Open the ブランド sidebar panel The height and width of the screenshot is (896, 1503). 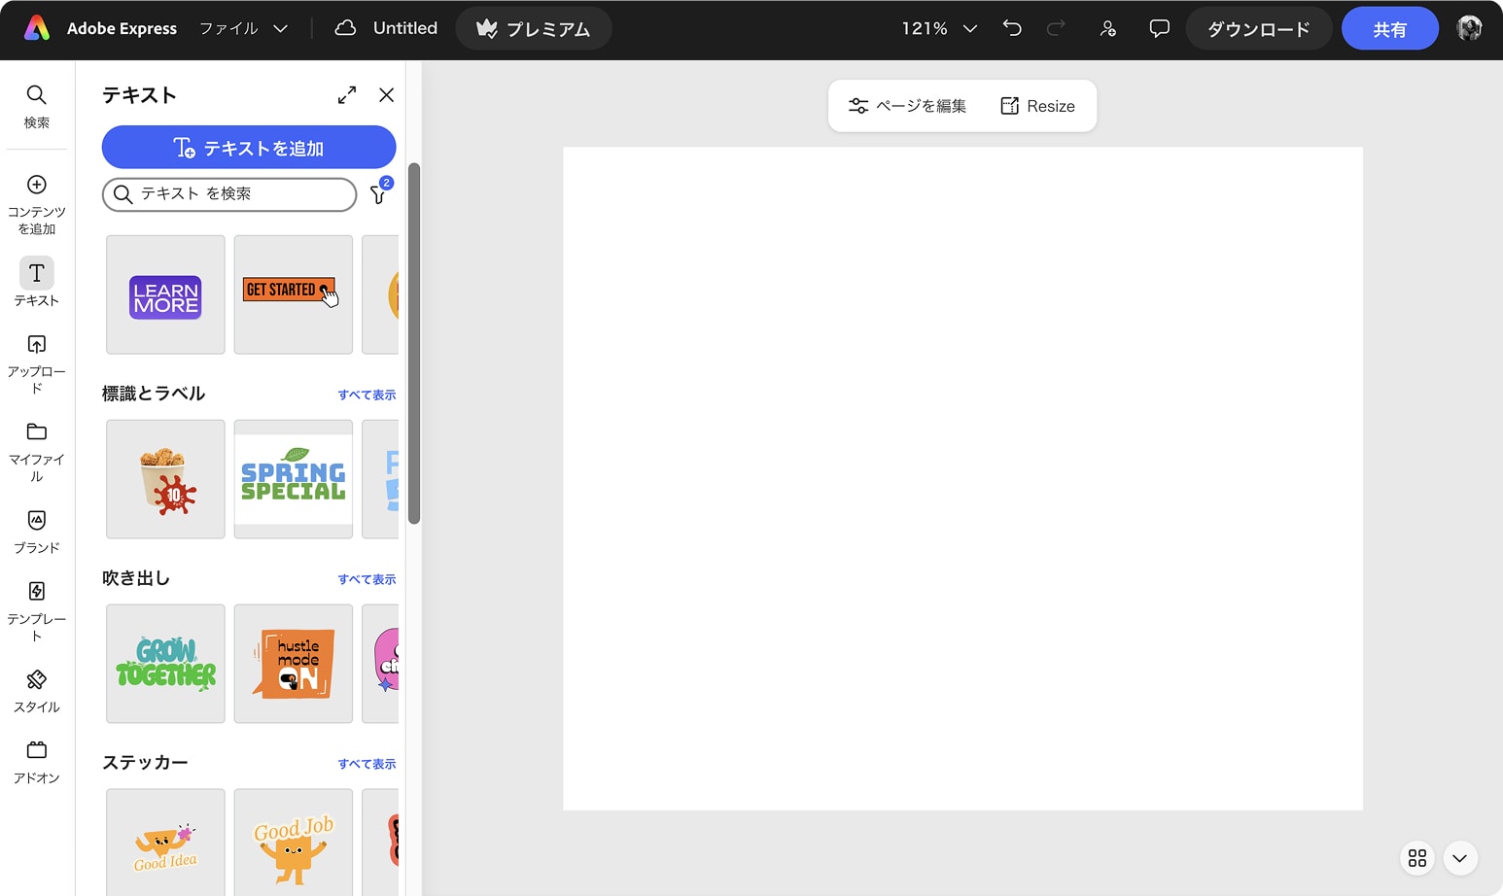[37, 532]
